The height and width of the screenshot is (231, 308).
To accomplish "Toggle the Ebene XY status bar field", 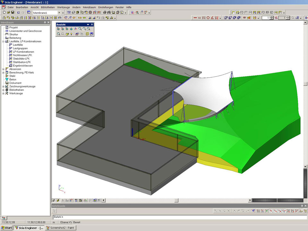I will pyautogui.click(x=66, y=222).
